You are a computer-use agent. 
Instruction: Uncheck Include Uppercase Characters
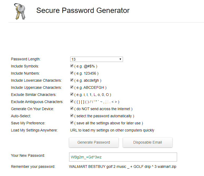72,87
